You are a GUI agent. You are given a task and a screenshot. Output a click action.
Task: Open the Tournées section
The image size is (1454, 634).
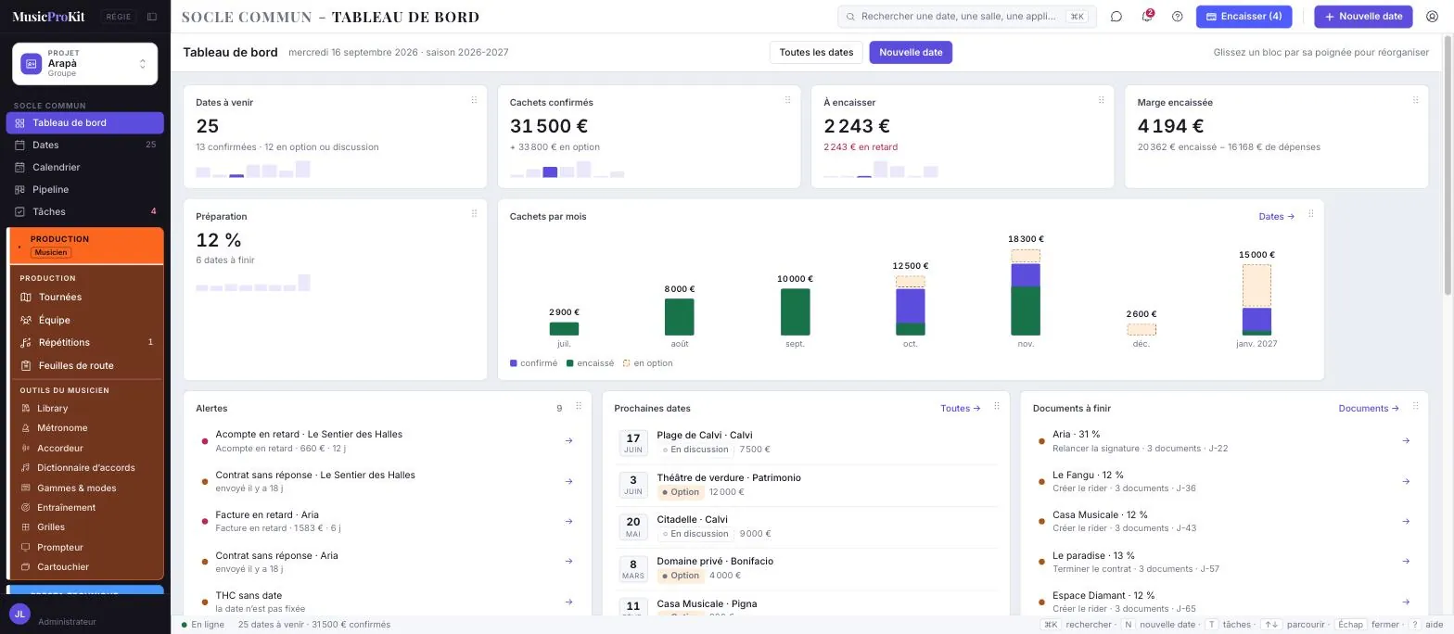[86, 298]
